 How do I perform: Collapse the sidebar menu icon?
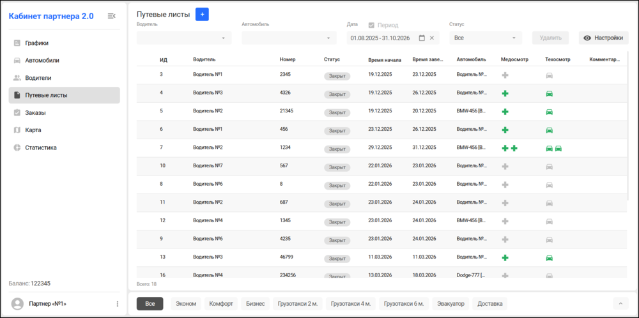[x=111, y=16]
